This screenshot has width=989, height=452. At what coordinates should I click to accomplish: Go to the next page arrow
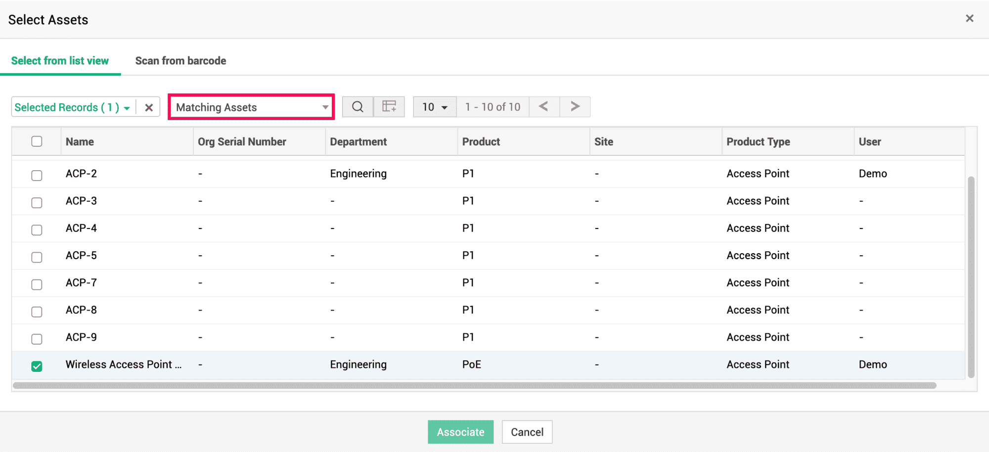pos(575,107)
